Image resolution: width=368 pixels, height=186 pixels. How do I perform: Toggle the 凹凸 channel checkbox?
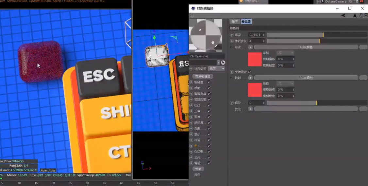pos(209,105)
